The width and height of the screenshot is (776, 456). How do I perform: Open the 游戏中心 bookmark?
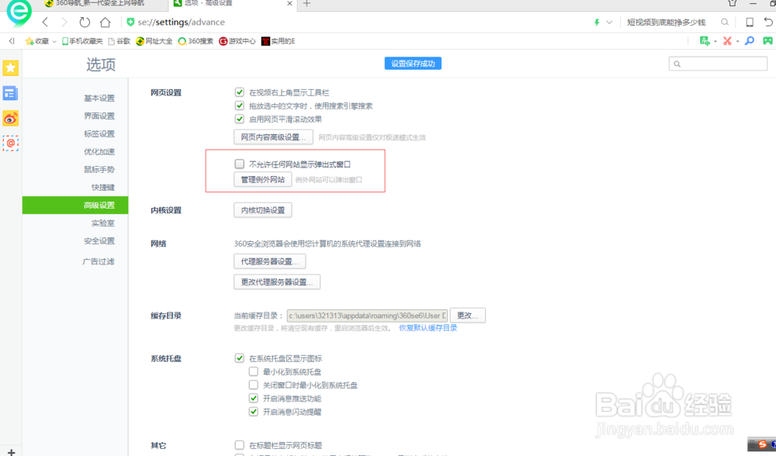(237, 41)
